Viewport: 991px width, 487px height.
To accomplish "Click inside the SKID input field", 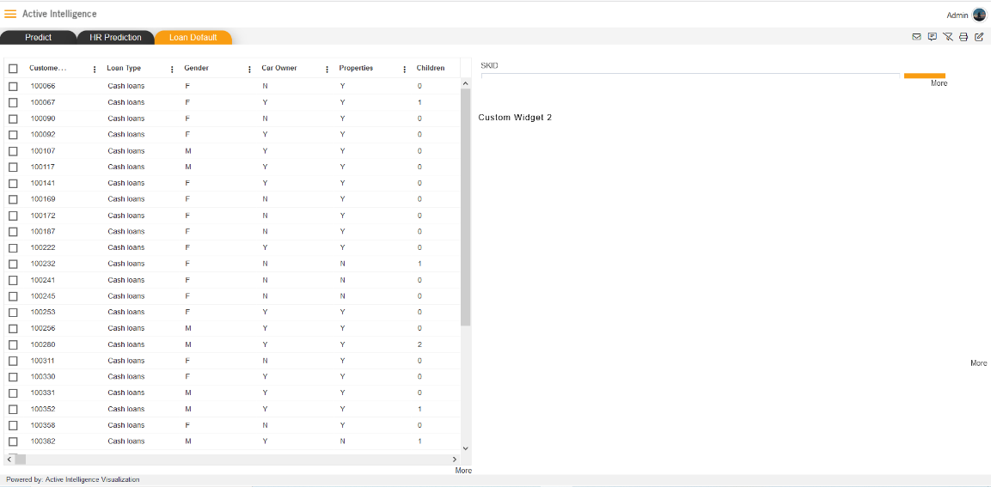I will point(690,76).
